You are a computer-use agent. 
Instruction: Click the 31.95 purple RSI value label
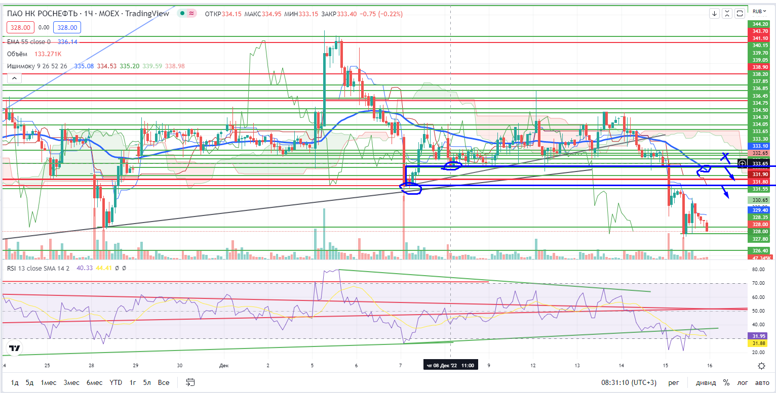(x=759, y=336)
